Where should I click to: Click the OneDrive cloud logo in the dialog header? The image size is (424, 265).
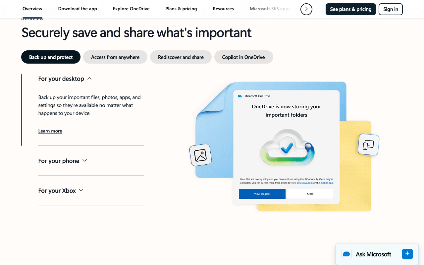240,96
